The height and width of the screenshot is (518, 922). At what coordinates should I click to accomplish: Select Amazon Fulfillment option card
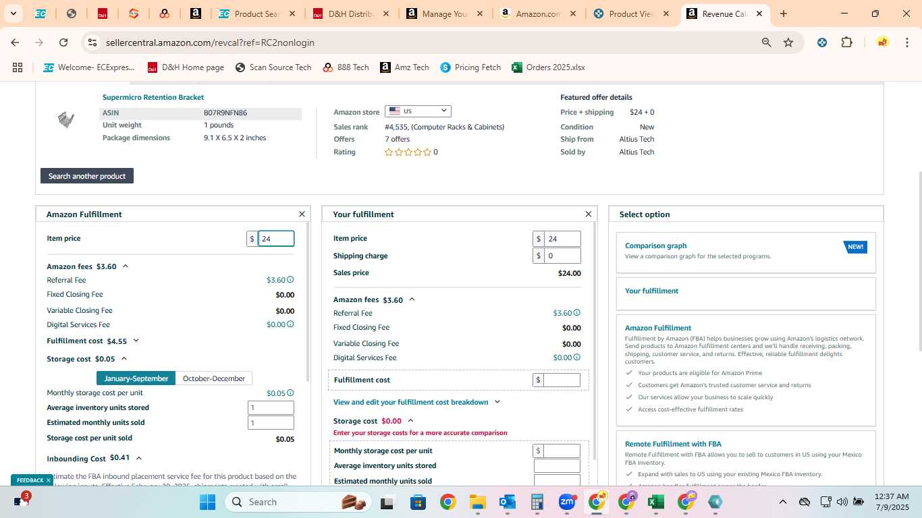pos(746,370)
